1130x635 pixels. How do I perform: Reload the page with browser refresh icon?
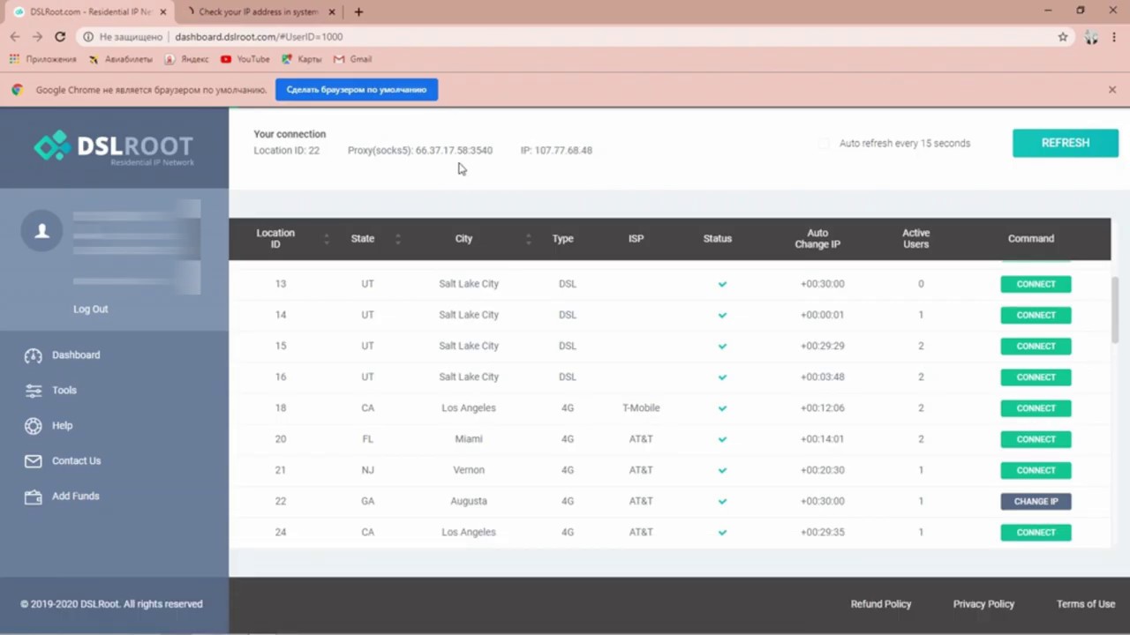(60, 37)
